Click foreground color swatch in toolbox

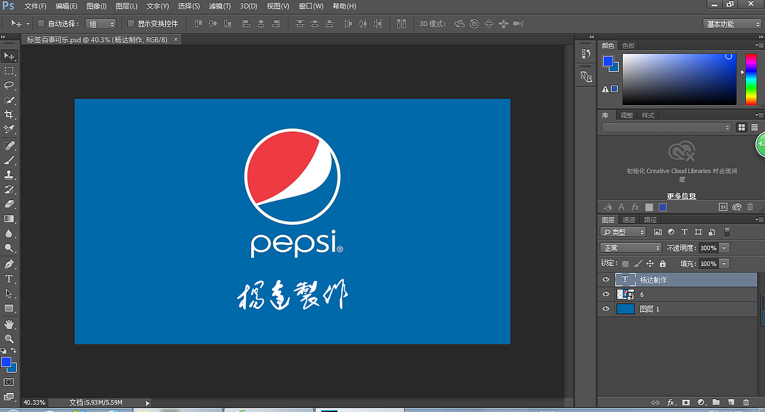point(6,362)
